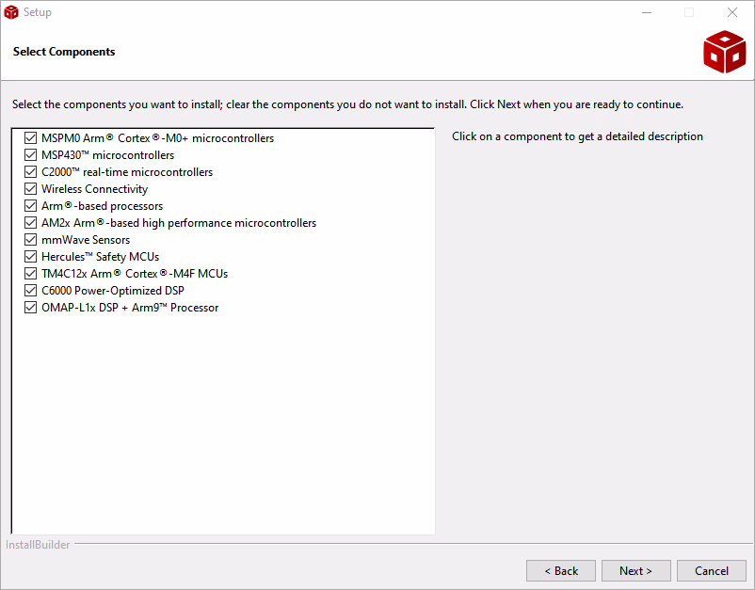Click the Next button to continue
This screenshot has width=755, height=590.
635,571
